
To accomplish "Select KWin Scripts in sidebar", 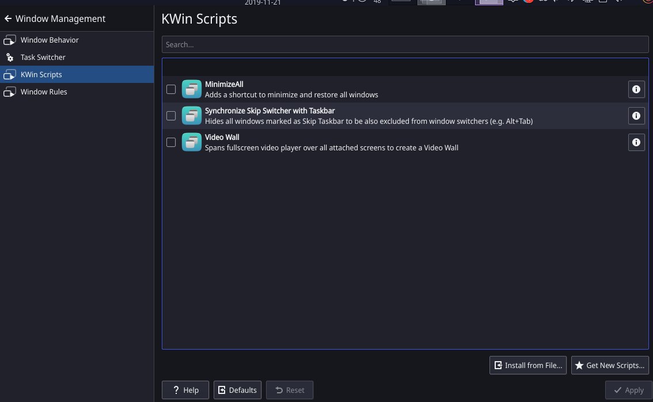I will [77, 74].
